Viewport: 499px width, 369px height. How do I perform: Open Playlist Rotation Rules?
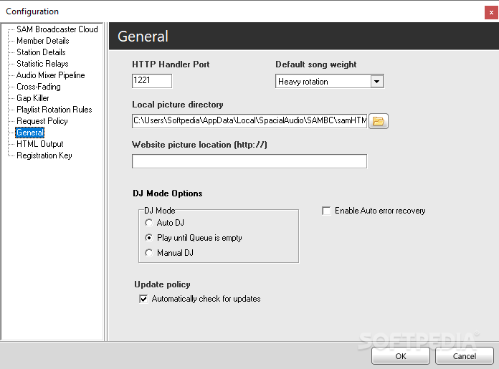point(54,110)
